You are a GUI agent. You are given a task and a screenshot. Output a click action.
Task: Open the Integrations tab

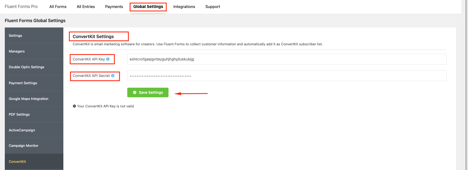click(x=184, y=7)
